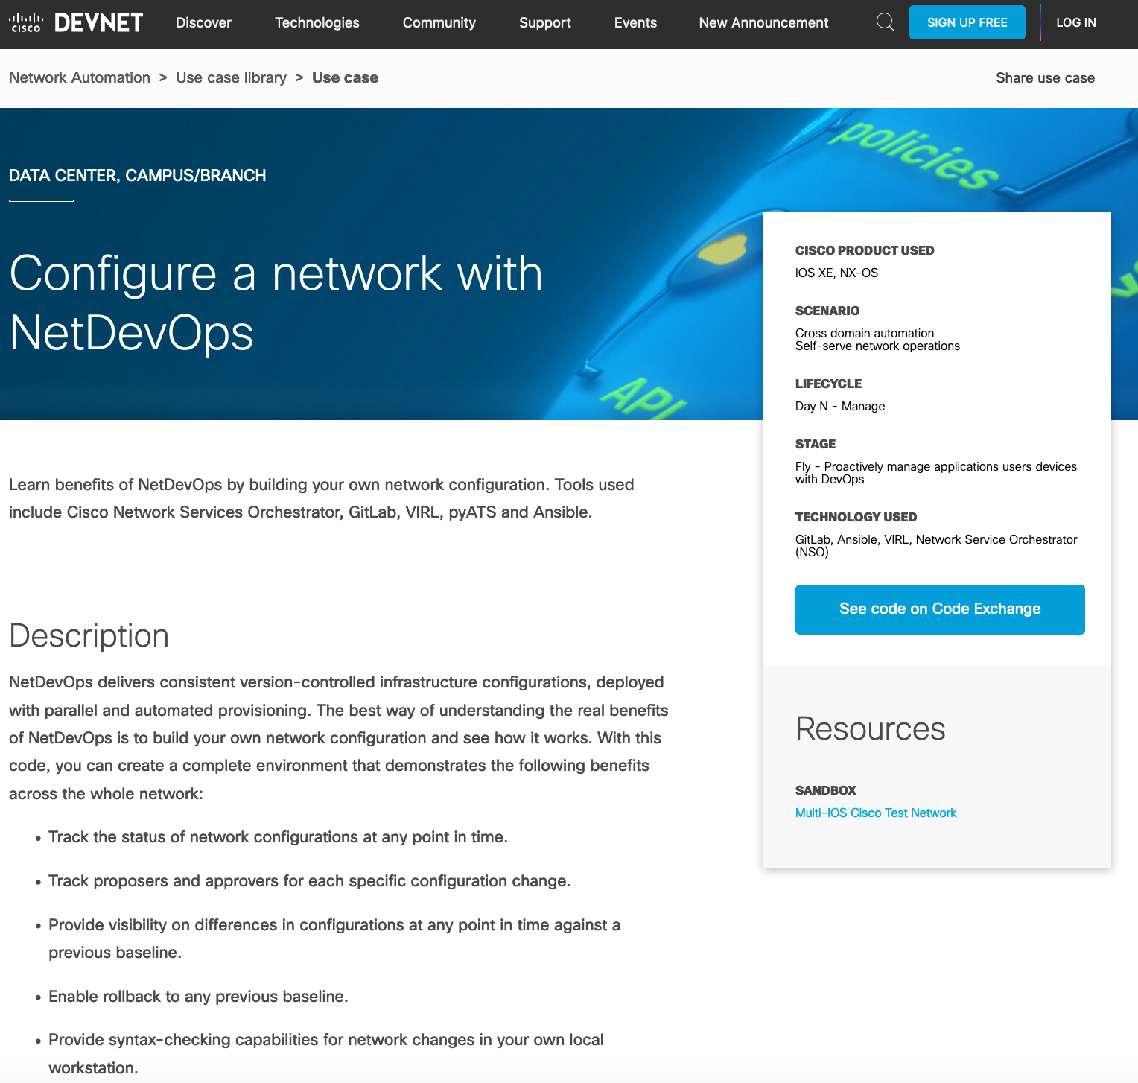Image resolution: width=1138 pixels, height=1083 pixels.
Task: Click the Configure a network with NetDevOps title
Action: 276,302
